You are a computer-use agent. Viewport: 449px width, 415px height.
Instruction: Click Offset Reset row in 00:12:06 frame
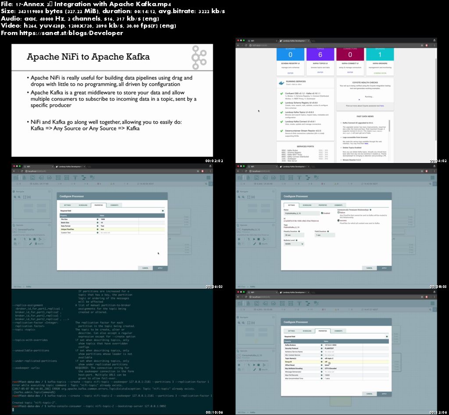tap(336, 365)
